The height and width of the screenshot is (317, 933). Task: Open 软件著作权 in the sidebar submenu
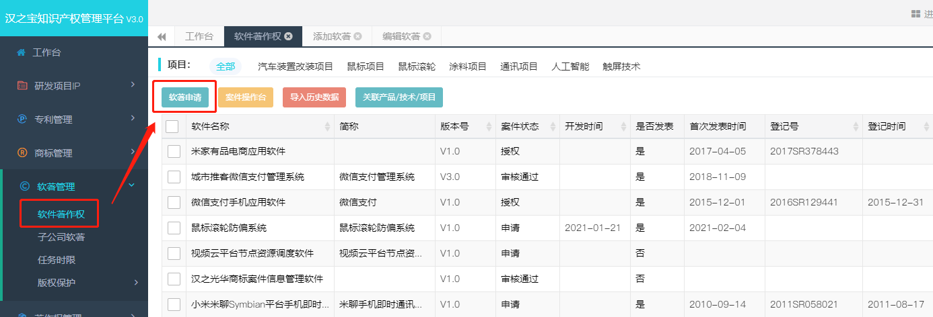pos(61,215)
